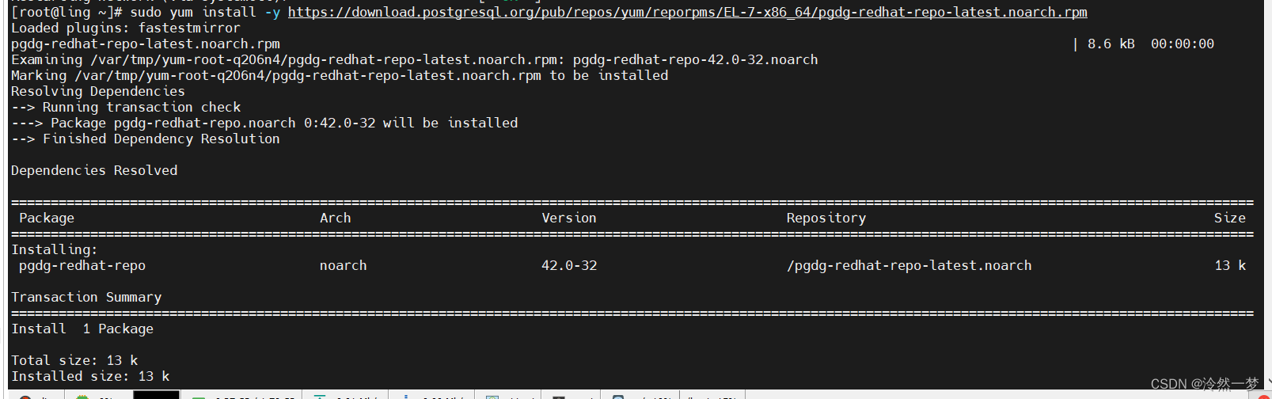Click the 'Repository' column header

[826, 218]
